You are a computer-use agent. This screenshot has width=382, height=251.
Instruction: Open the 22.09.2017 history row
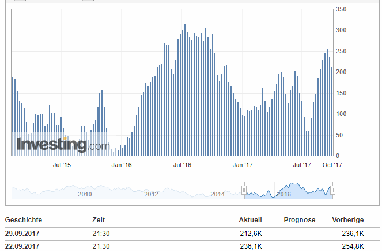pyautogui.click(x=22, y=246)
